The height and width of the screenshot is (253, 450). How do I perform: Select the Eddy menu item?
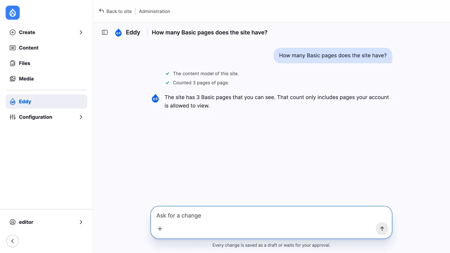[46, 102]
